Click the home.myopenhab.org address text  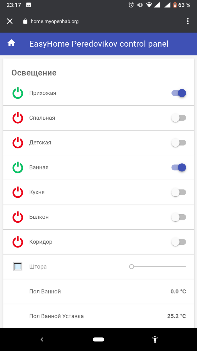coord(54,21)
